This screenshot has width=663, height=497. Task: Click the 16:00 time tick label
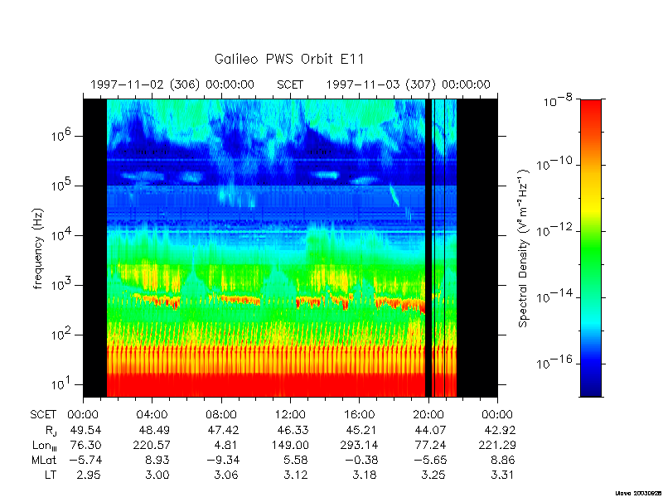[359, 415]
